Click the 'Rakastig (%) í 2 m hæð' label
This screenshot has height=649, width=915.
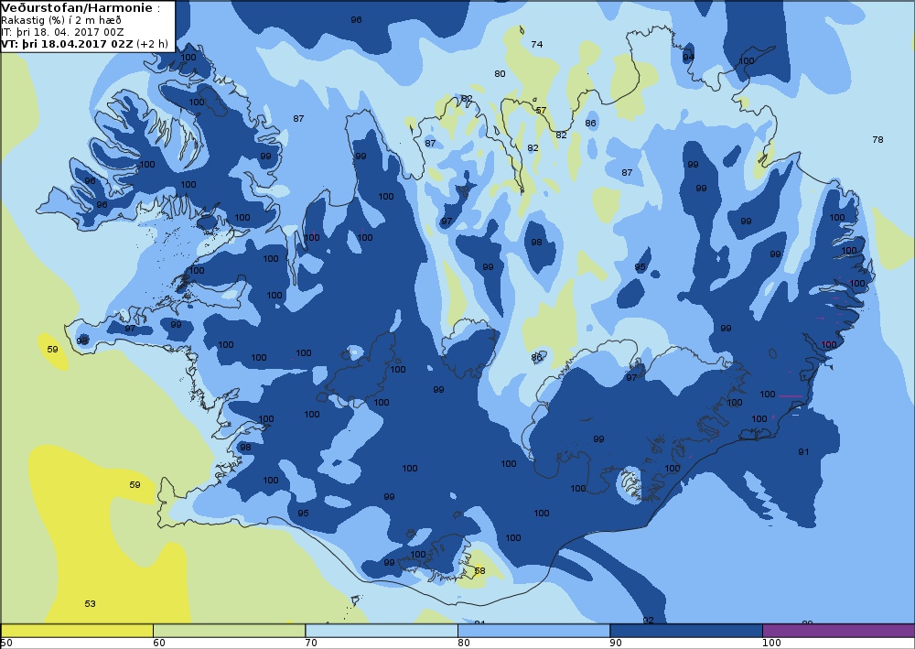click(61, 20)
